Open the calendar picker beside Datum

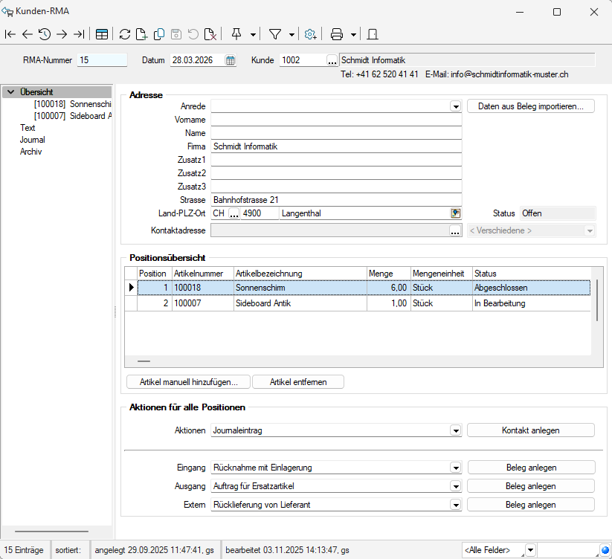pyautogui.click(x=231, y=60)
